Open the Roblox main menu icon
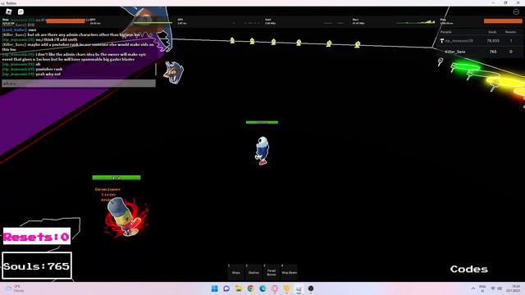The height and width of the screenshot is (295, 525). (x=9, y=11)
